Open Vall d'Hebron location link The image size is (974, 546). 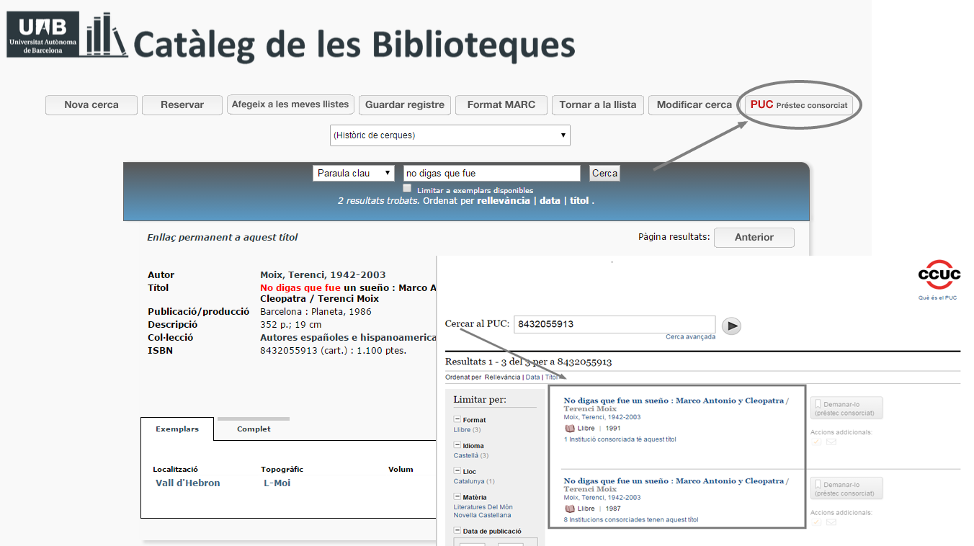pos(188,483)
